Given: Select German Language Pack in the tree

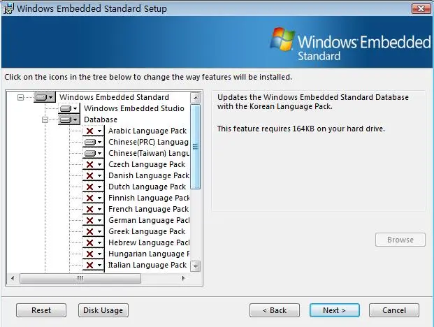Looking at the screenshot, I should (x=149, y=221).
